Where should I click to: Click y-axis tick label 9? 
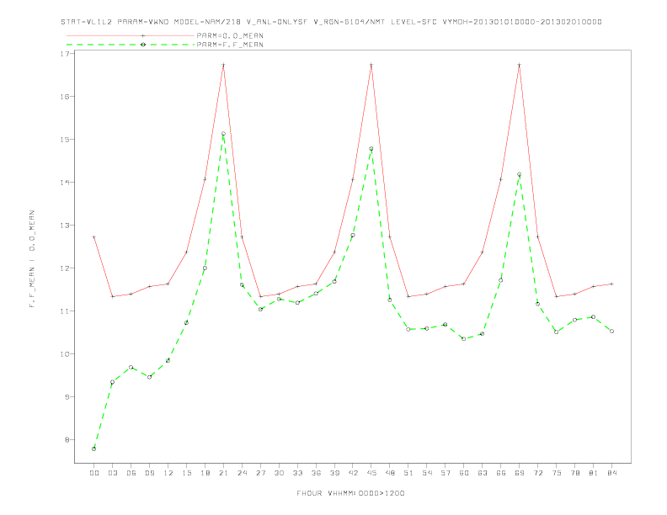[67, 397]
